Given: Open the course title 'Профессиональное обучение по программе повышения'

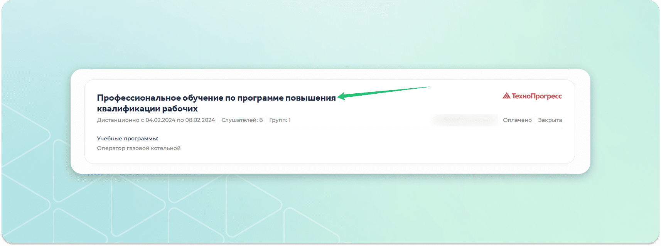Looking at the screenshot, I should click(216, 98).
